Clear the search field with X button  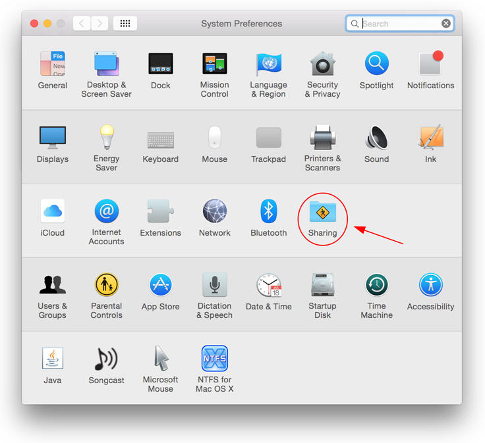point(445,24)
